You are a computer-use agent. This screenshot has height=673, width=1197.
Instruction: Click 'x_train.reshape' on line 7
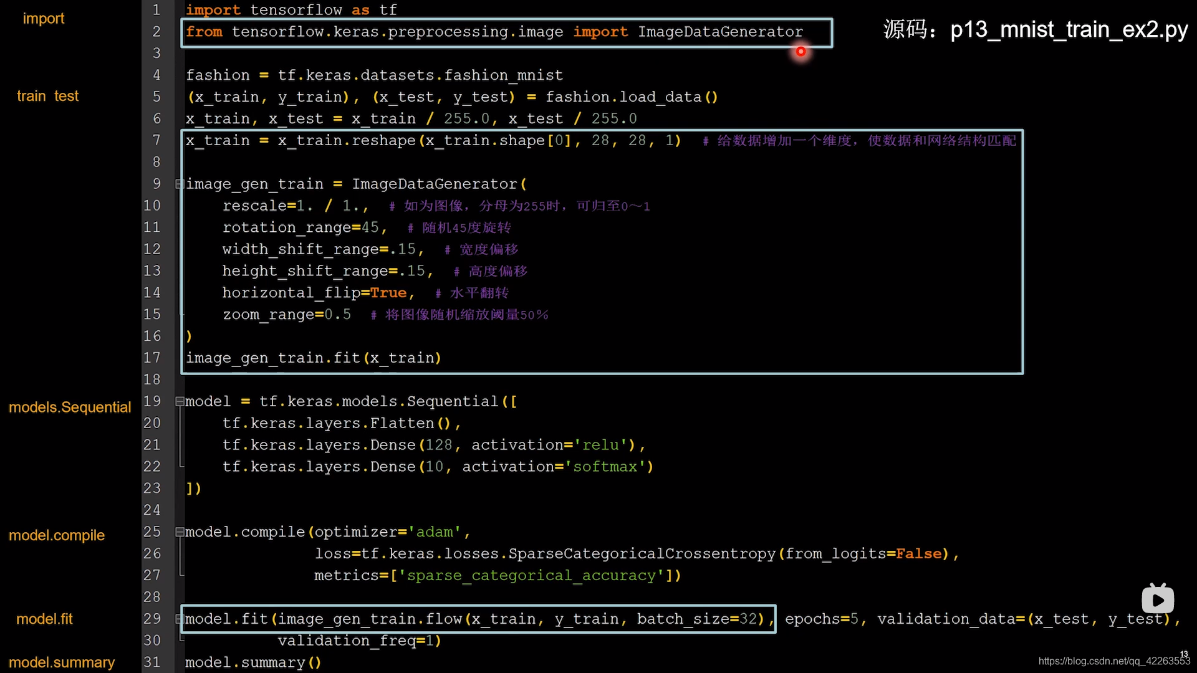point(347,141)
